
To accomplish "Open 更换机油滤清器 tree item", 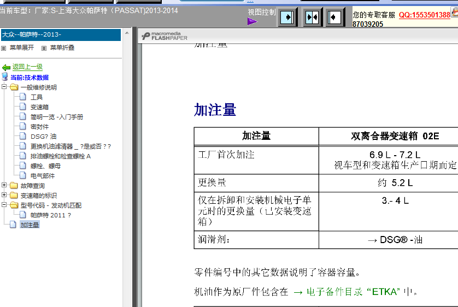I will coord(71,146).
